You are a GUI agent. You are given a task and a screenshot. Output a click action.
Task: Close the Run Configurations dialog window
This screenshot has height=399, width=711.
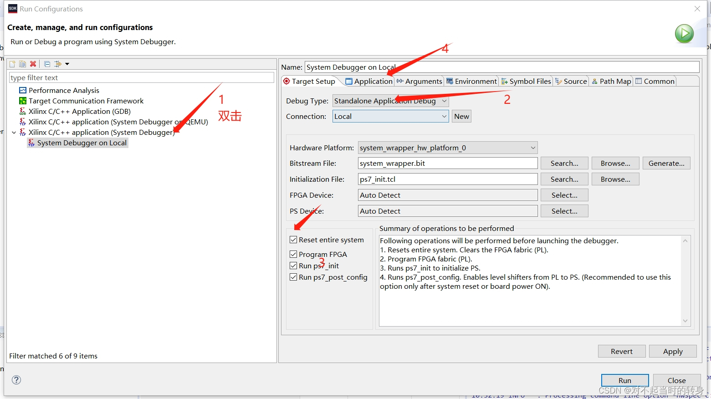pos(697,9)
